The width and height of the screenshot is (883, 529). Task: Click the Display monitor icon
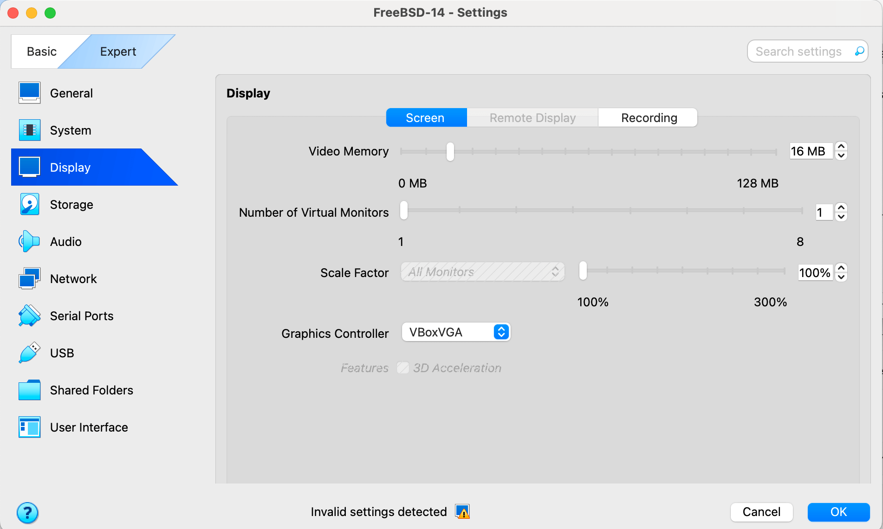tap(29, 167)
